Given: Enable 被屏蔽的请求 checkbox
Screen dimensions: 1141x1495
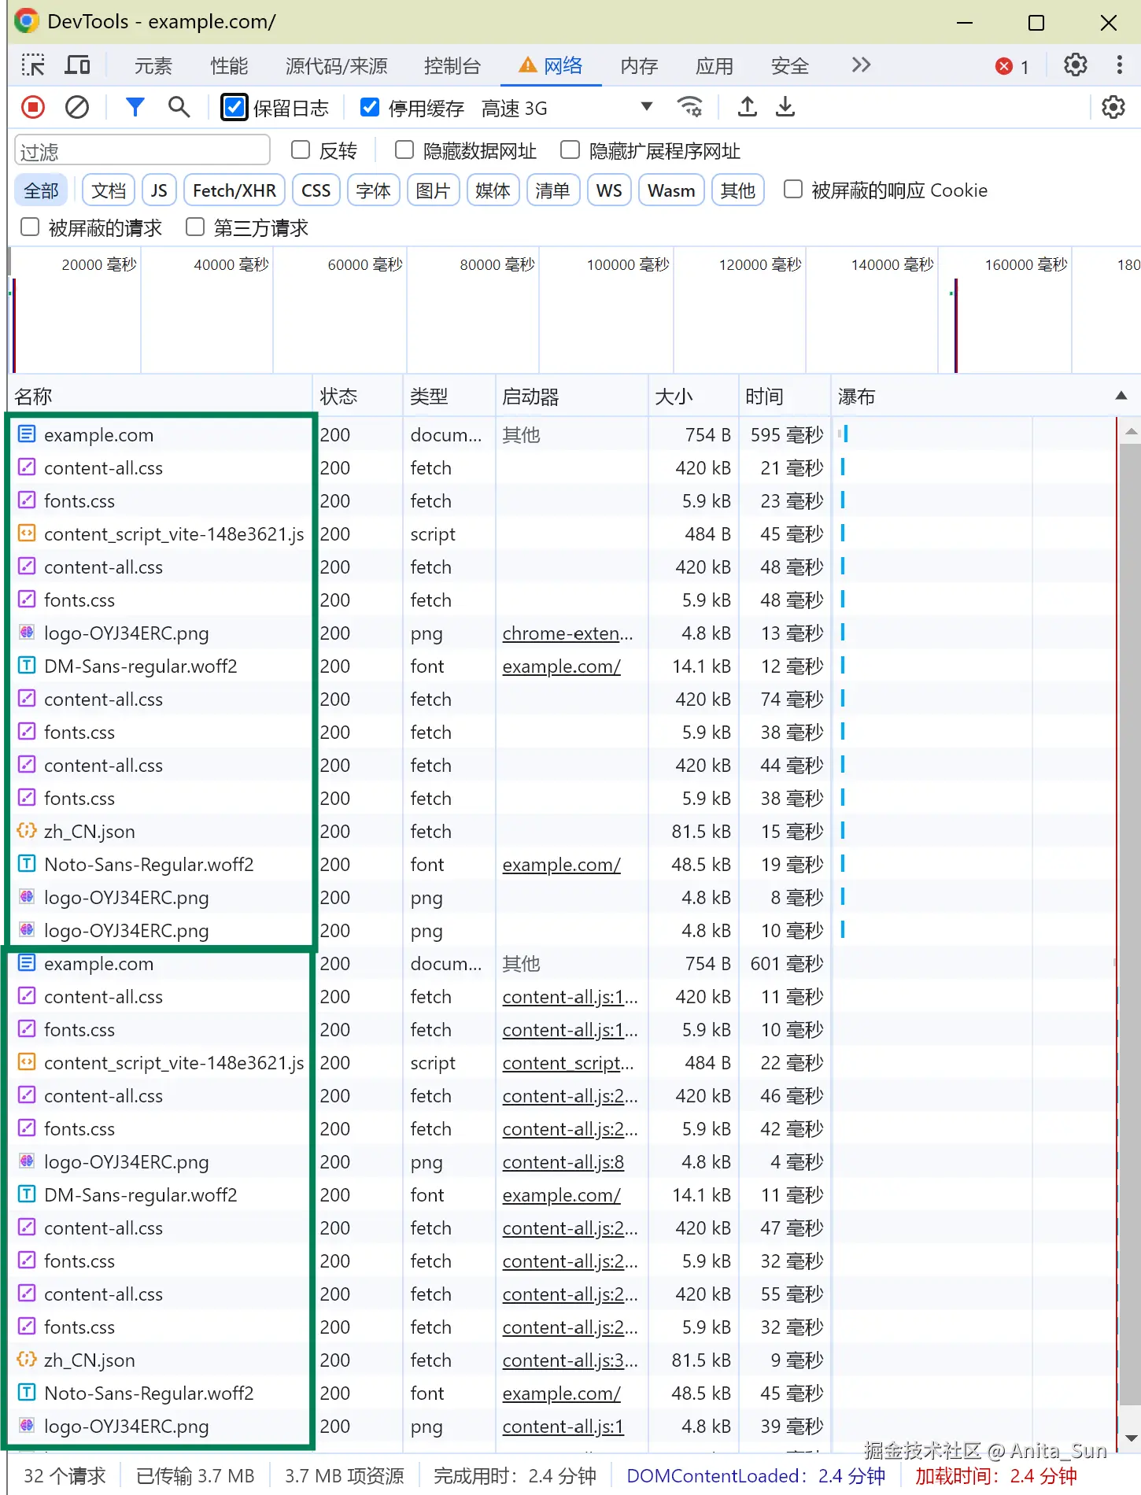Looking at the screenshot, I should [30, 227].
